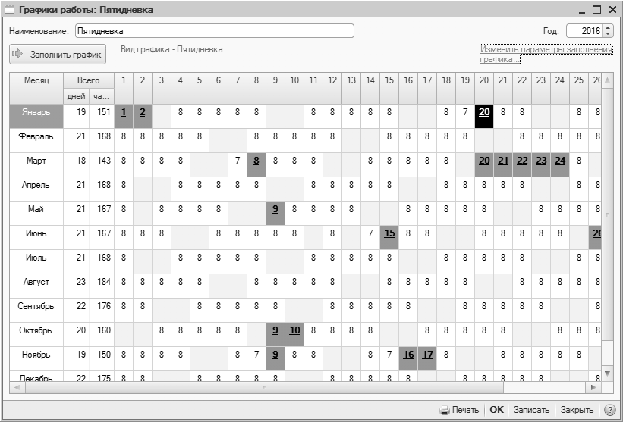The width and height of the screenshot is (623, 422).
Task: Click the window icon in title bar
Action: click(8, 10)
